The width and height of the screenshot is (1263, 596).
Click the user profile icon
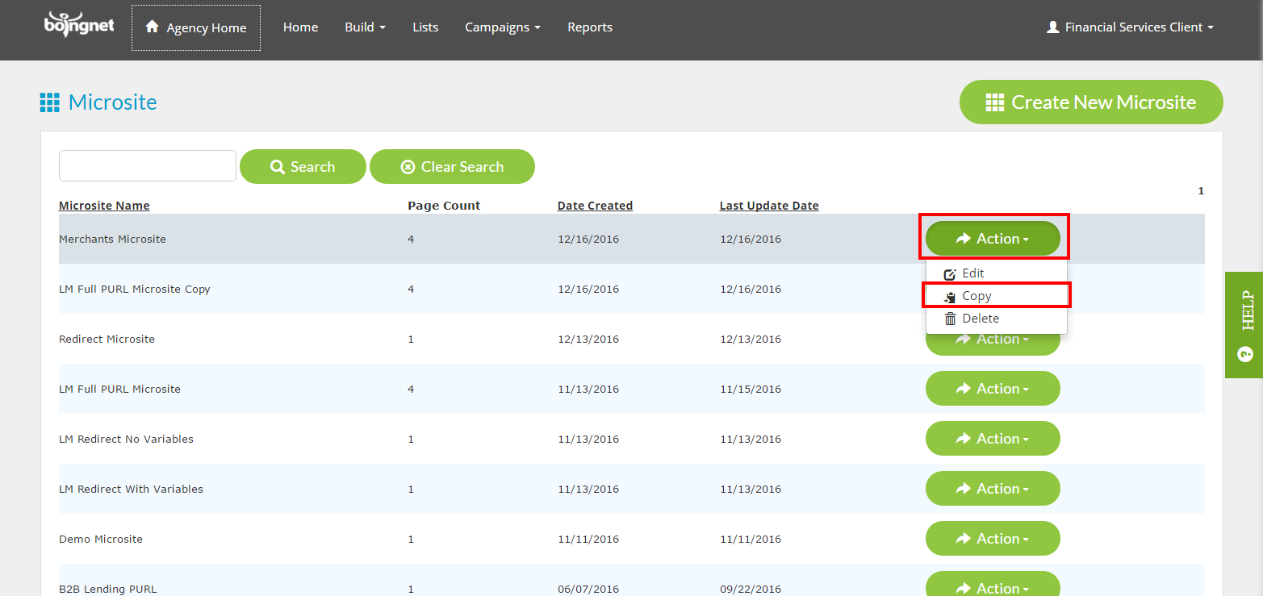pos(1052,27)
